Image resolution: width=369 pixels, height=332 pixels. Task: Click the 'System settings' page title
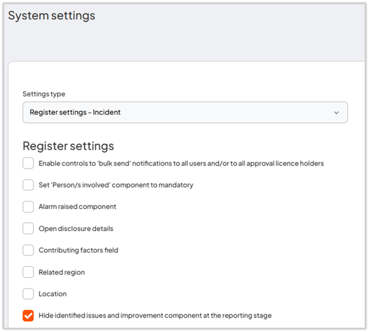click(51, 15)
